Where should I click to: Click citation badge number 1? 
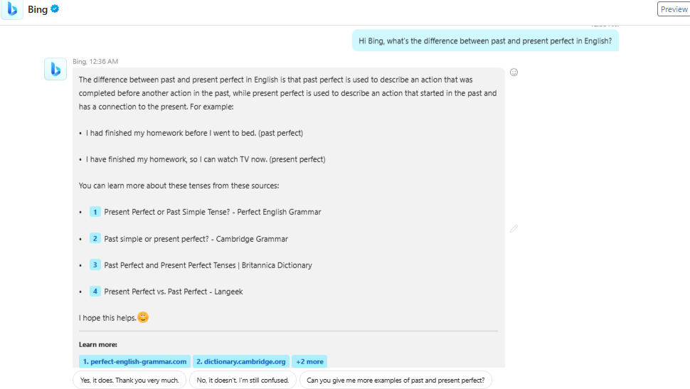tap(95, 212)
